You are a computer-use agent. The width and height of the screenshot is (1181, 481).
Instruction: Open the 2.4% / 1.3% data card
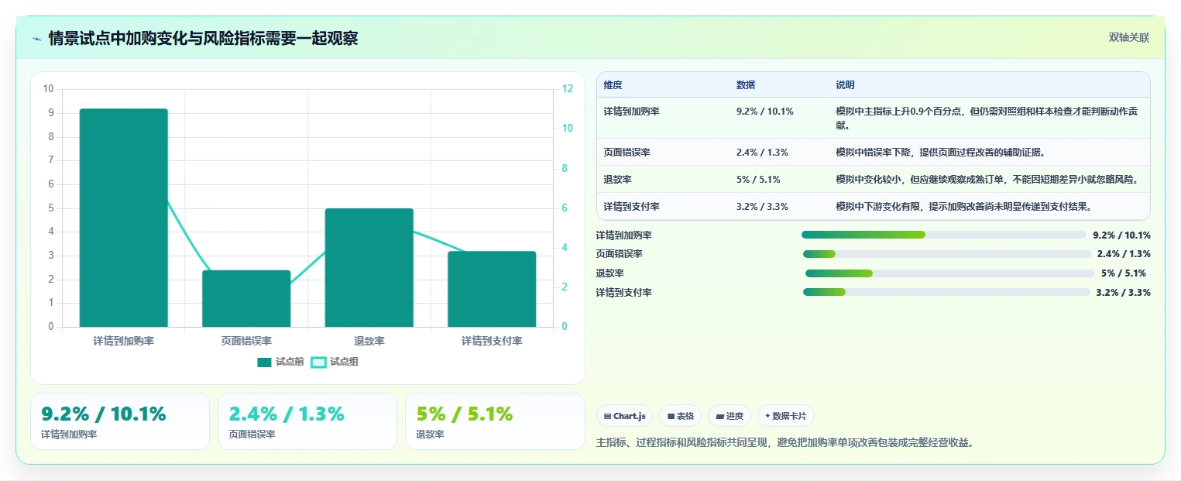point(307,421)
